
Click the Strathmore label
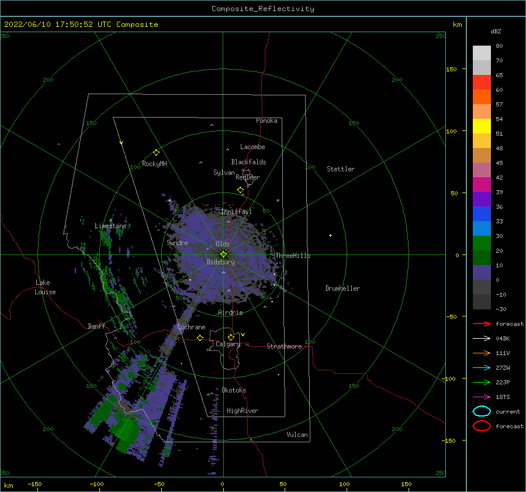click(284, 346)
